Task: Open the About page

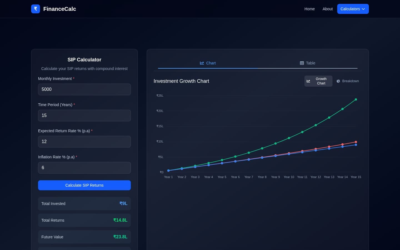Action: 327,9
